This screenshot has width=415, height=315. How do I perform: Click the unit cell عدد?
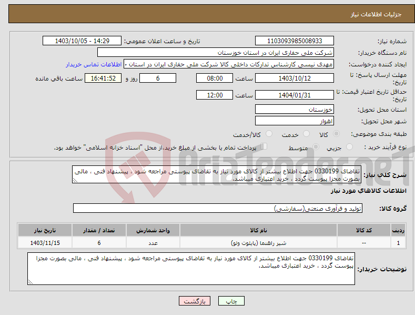pyautogui.click(x=153, y=243)
